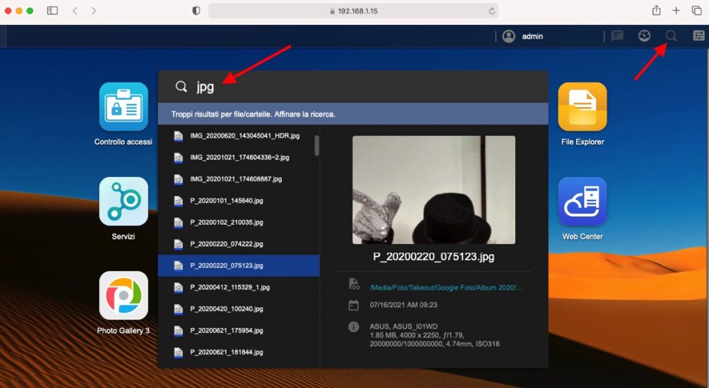Open the /Media/Foto/Takeout file path link
Image resolution: width=709 pixels, height=388 pixels.
tap(446, 287)
